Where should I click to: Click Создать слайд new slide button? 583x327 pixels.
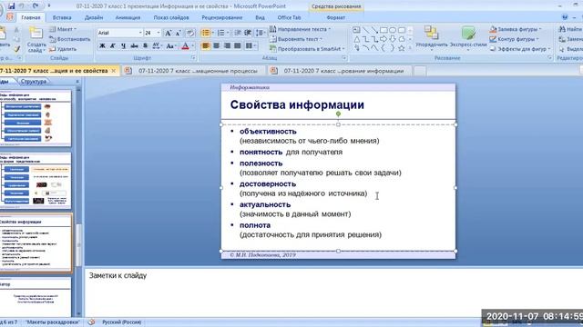36,39
